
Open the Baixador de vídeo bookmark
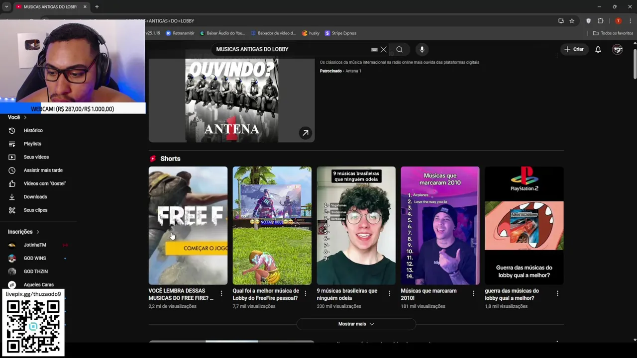tap(273, 33)
